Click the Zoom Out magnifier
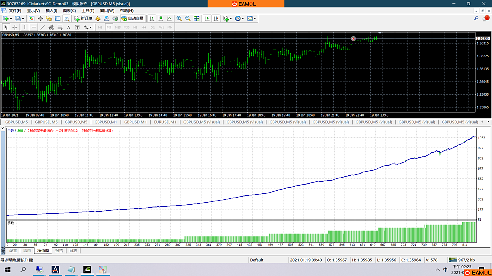 pyautogui.click(x=188, y=18)
